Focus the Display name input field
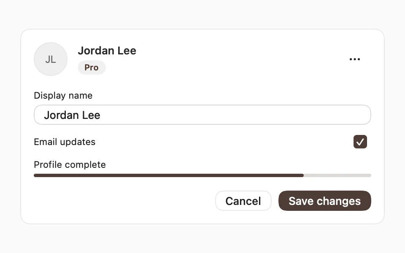 (x=202, y=115)
